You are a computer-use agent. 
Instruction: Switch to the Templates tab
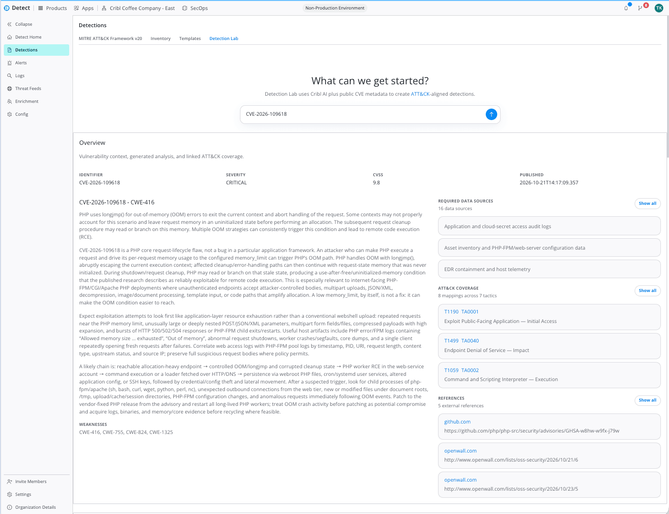point(190,39)
